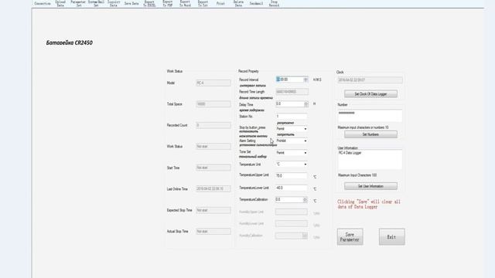This screenshot has height=278, width=495.
Task: Click the Station No. input field
Action: tap(291, 117)
